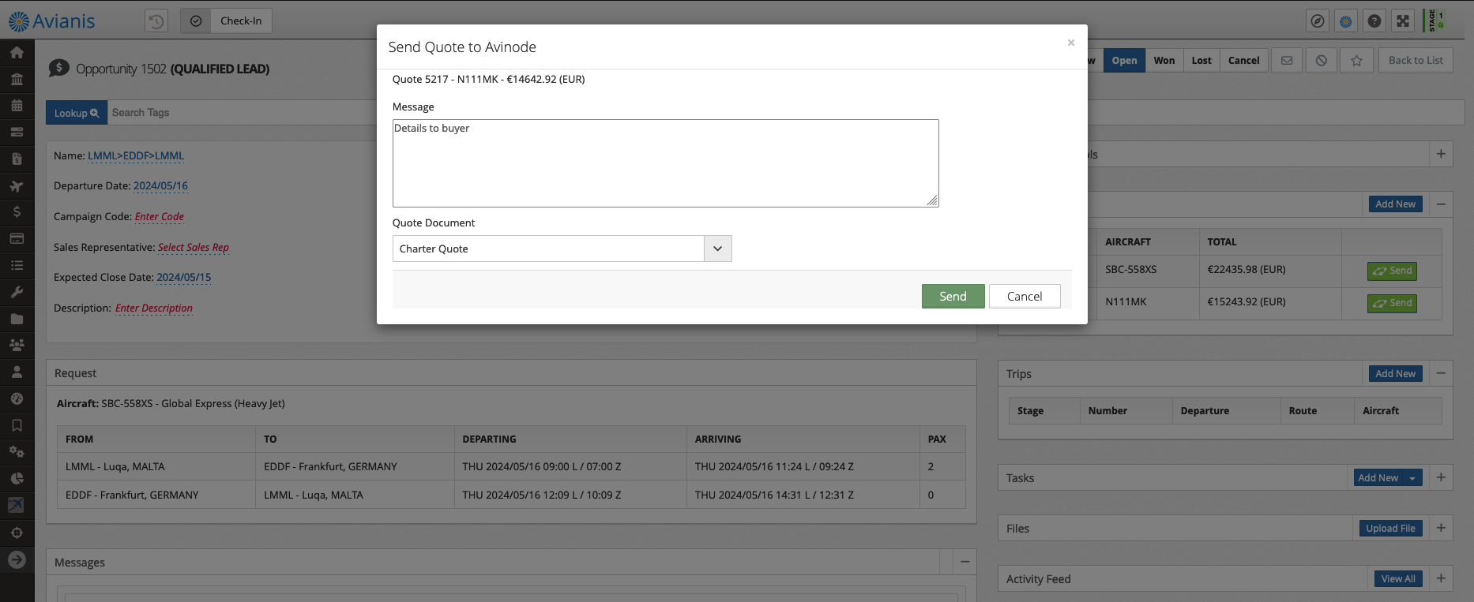Screen dimensions: 1474x602
Task: Edit the Departure Date 2024/05/16
Action: 160,186
